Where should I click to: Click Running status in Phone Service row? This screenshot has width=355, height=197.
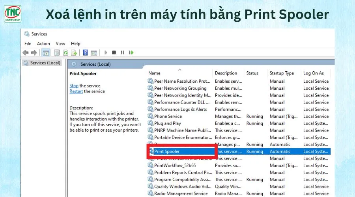(x=255, y=116)
